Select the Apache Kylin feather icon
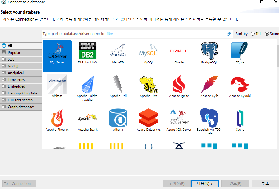The height and width of the screenshot is (189, 279). (209, 86)
